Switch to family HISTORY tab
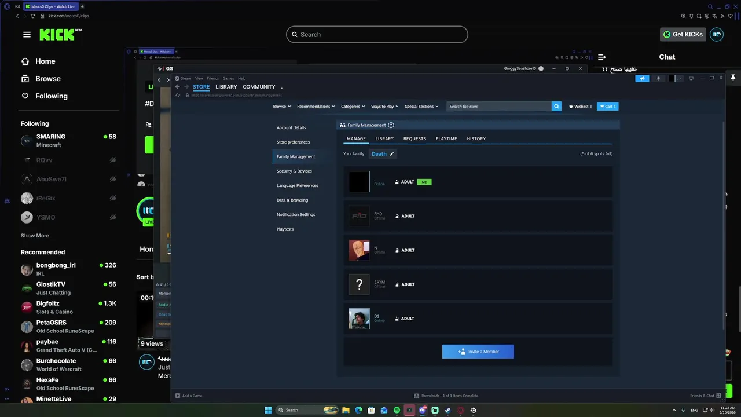 (x=476, y=139)
